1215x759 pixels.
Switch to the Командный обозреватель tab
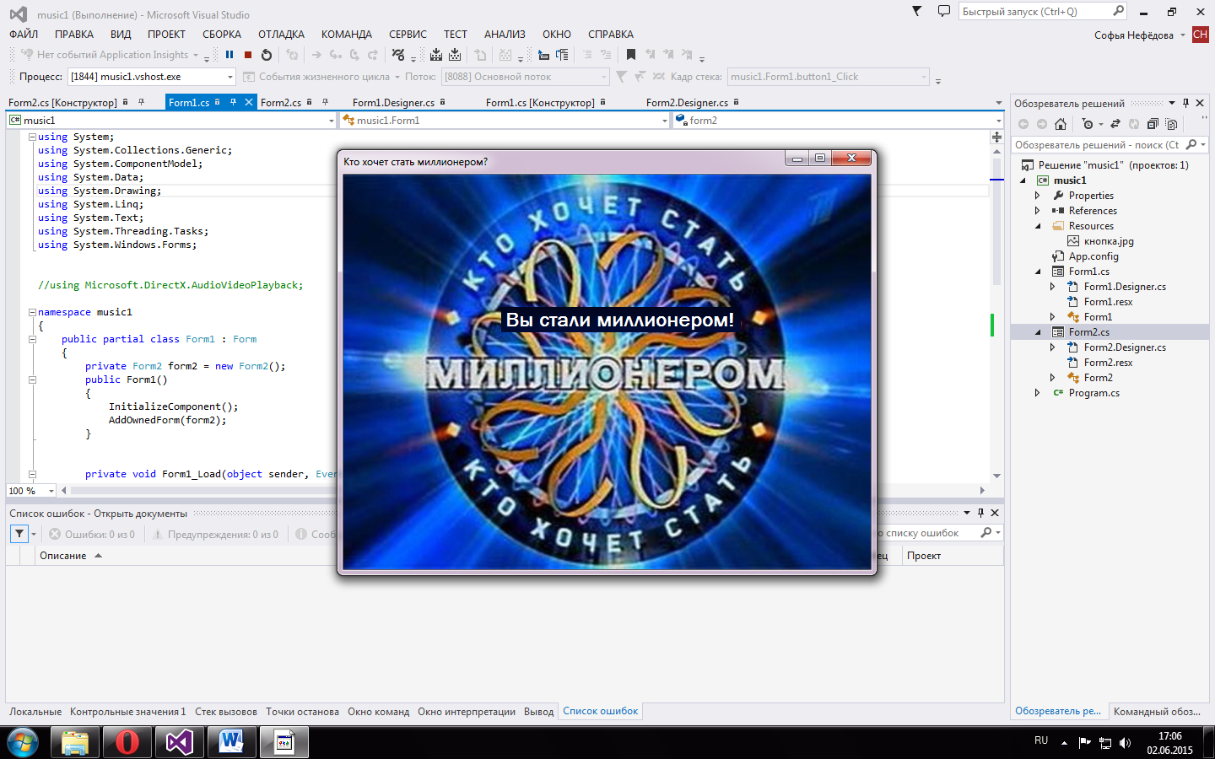tap(1157, 712)
